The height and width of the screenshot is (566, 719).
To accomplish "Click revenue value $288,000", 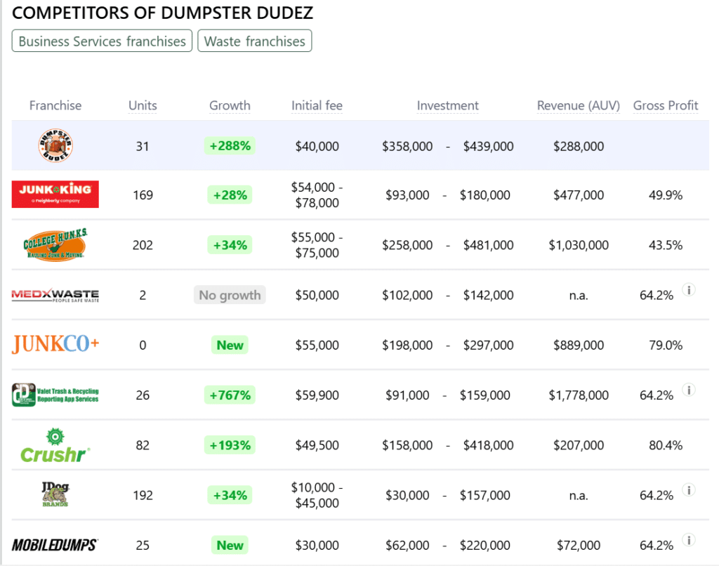I will 579,146.
